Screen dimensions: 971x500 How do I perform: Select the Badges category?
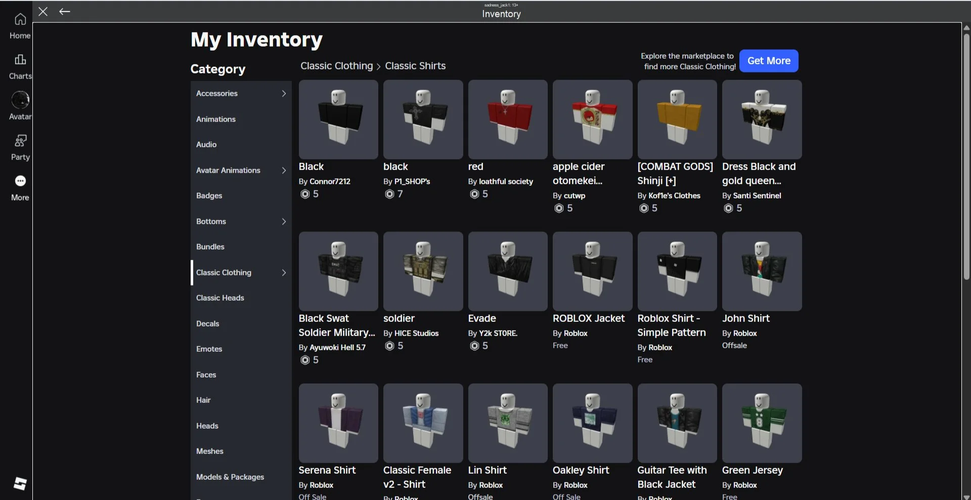tap(209, 196)
